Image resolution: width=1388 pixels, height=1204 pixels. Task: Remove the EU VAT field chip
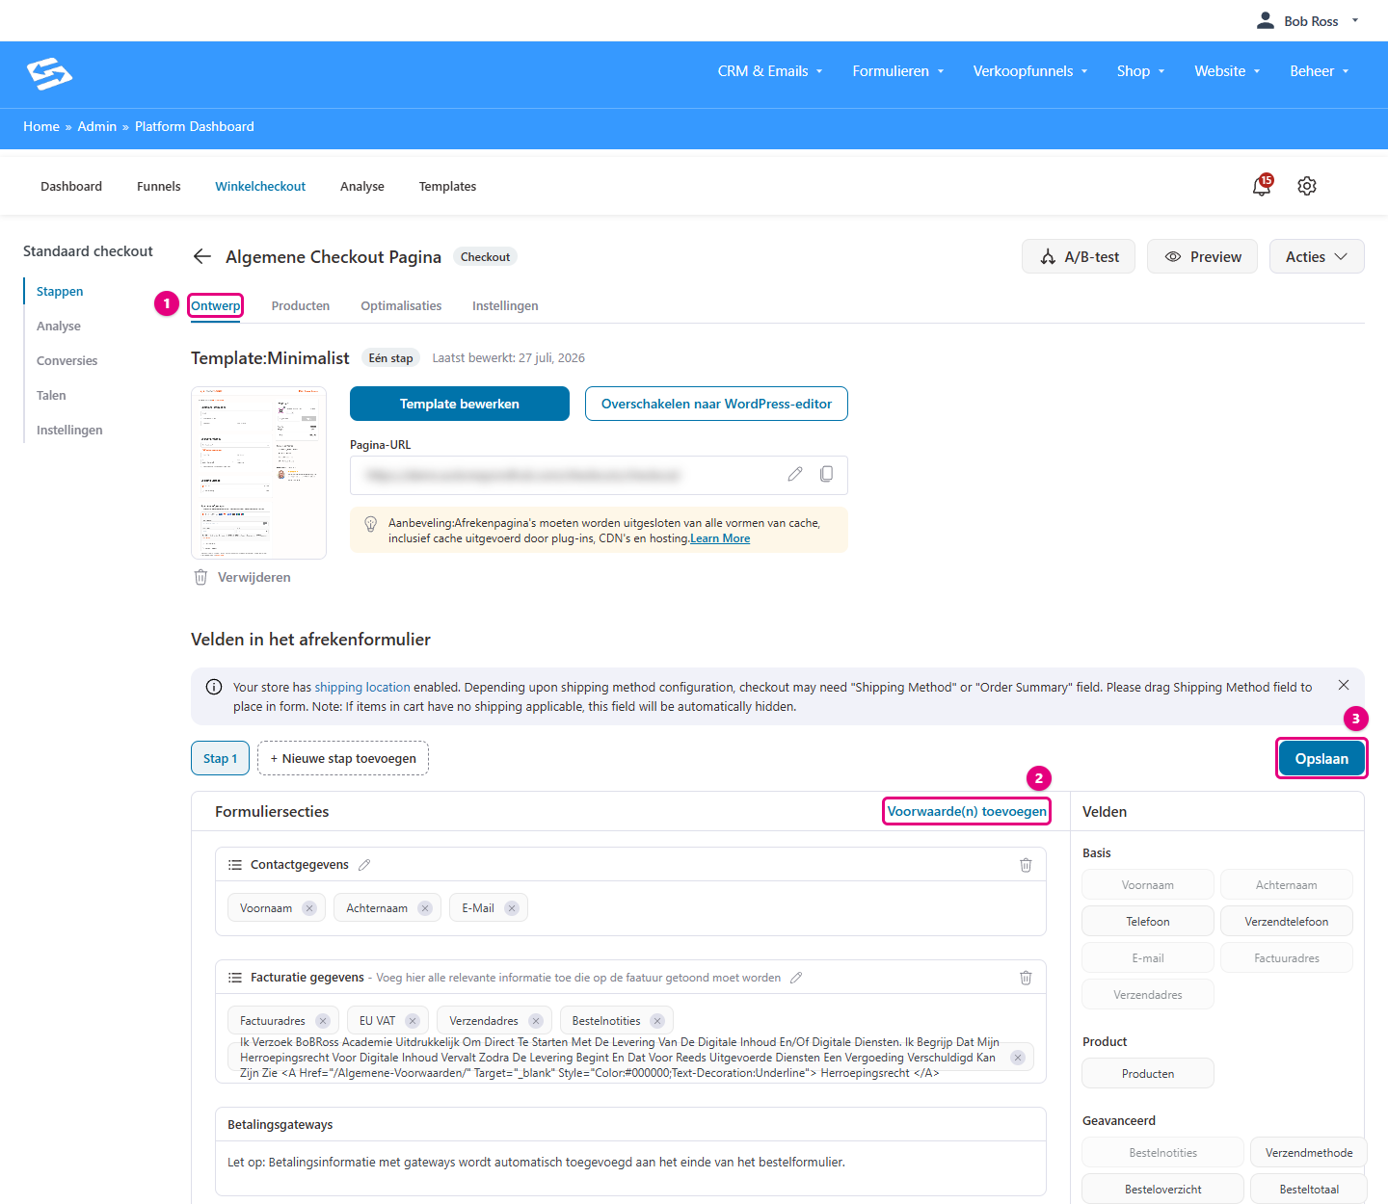[x=413, y=1021]
